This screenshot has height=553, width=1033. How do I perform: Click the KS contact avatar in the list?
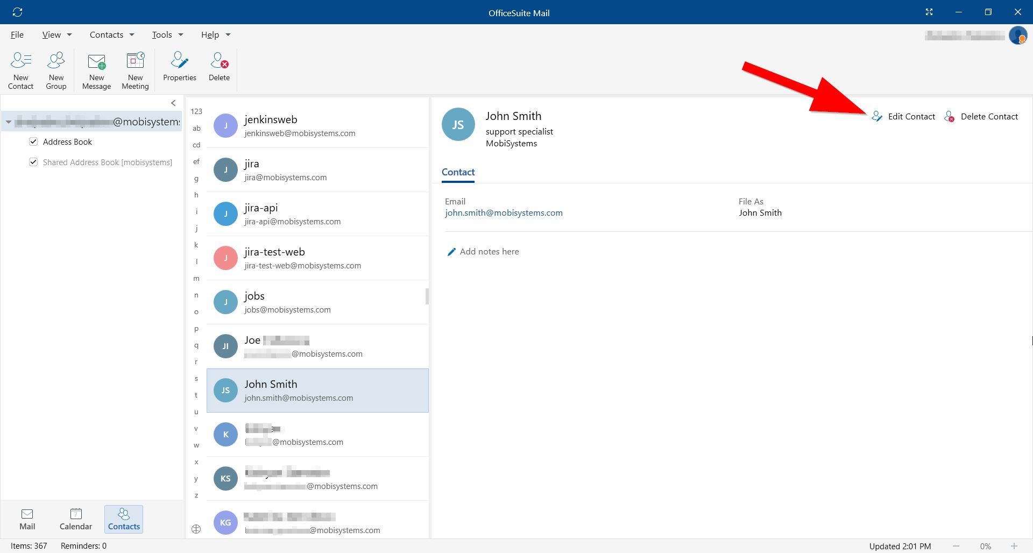tap(225, 478)
